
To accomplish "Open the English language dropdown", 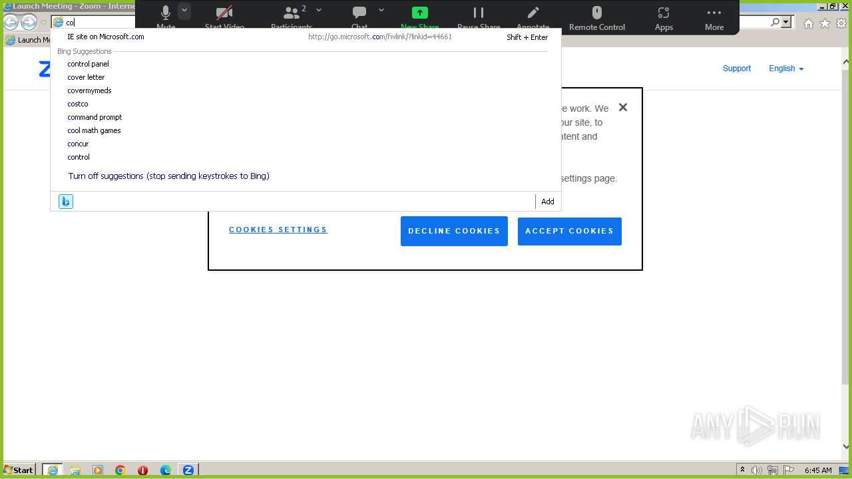I will pyautogui.click(x=786, y=69).
